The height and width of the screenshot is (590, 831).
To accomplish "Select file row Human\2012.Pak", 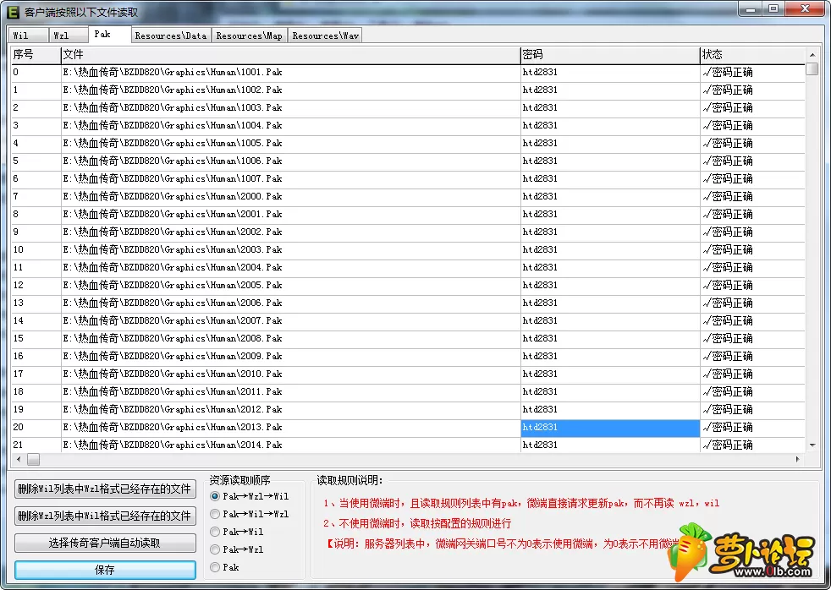I will coord(408,409).
